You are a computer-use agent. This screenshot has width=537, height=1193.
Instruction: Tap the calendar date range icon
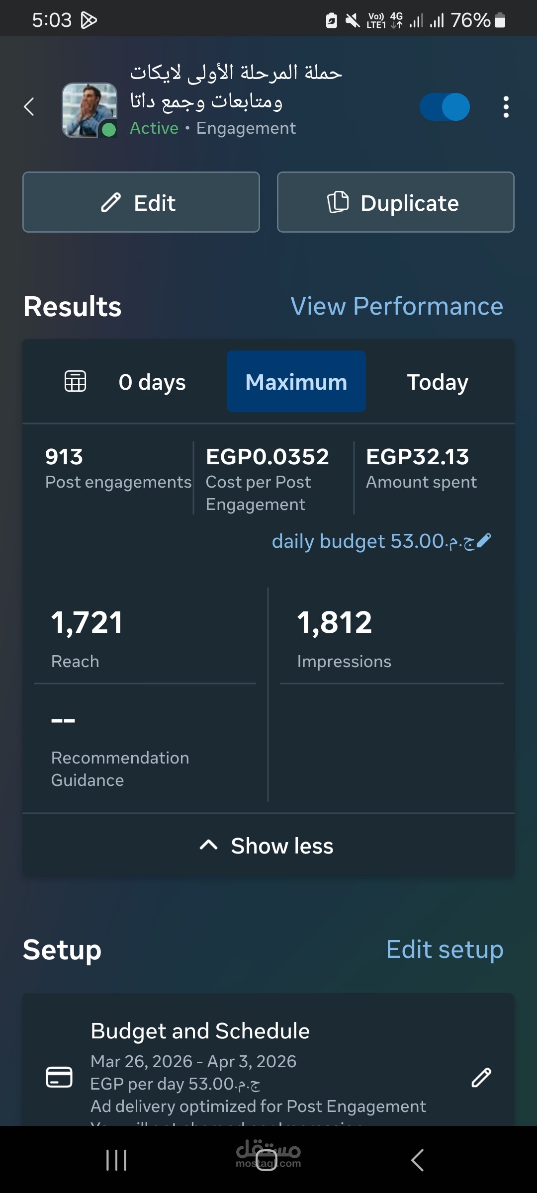pos(76,382)
